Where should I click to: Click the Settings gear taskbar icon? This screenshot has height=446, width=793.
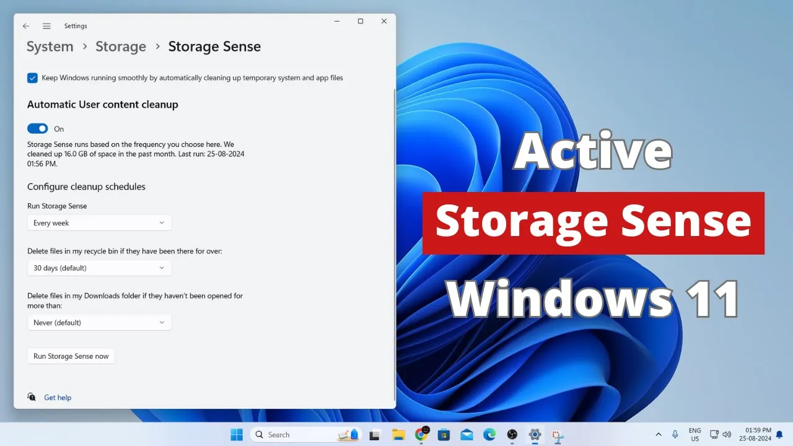pos(535,435)
